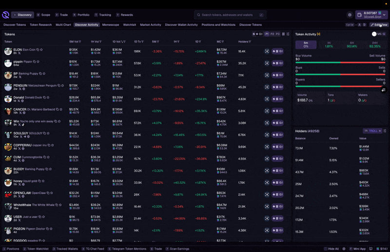The image size is (390, 252).
Task: Select the 5m Token Activity timeframe
Action: click(x=306, y=44)
